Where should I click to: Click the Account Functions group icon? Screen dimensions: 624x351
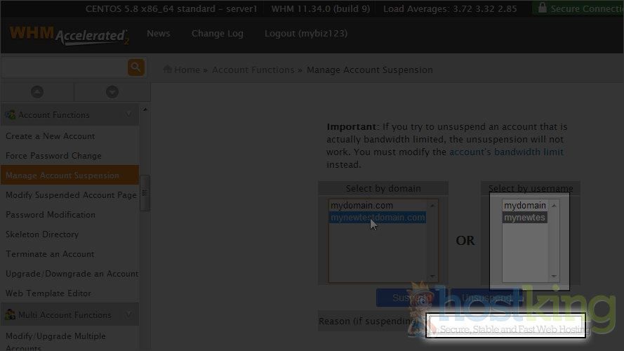[x=10, y=114]
